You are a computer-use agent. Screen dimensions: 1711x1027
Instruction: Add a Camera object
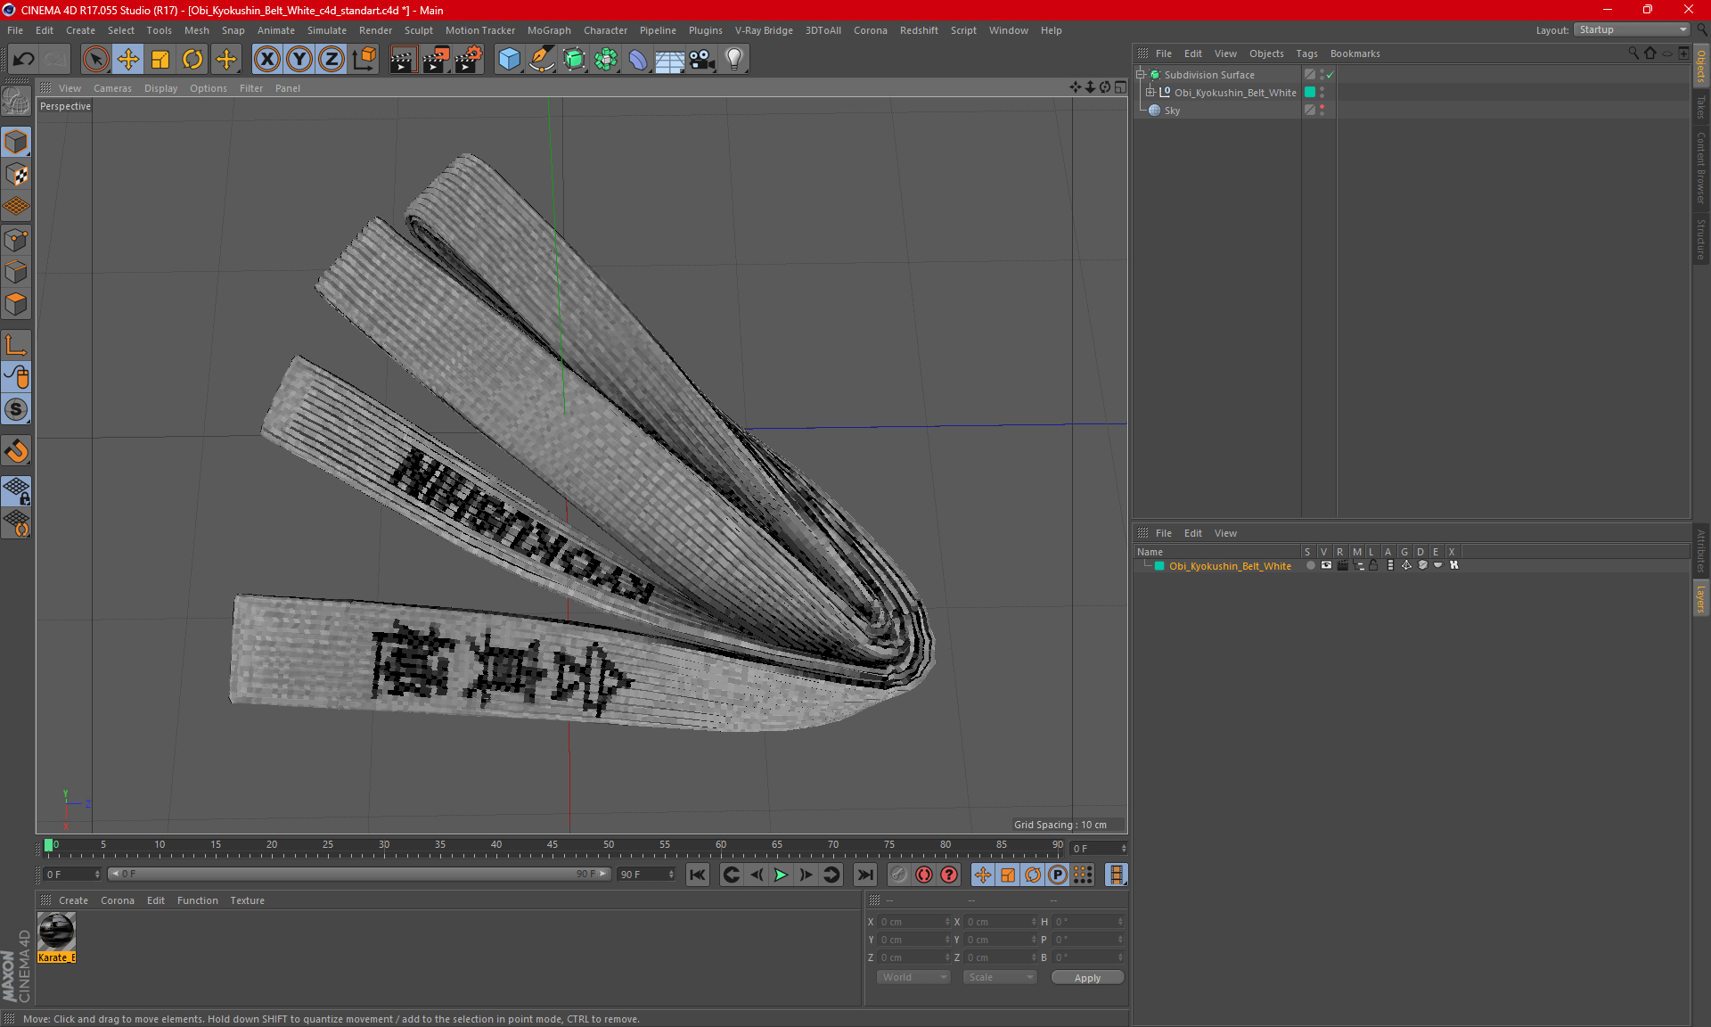coord(701,60)
